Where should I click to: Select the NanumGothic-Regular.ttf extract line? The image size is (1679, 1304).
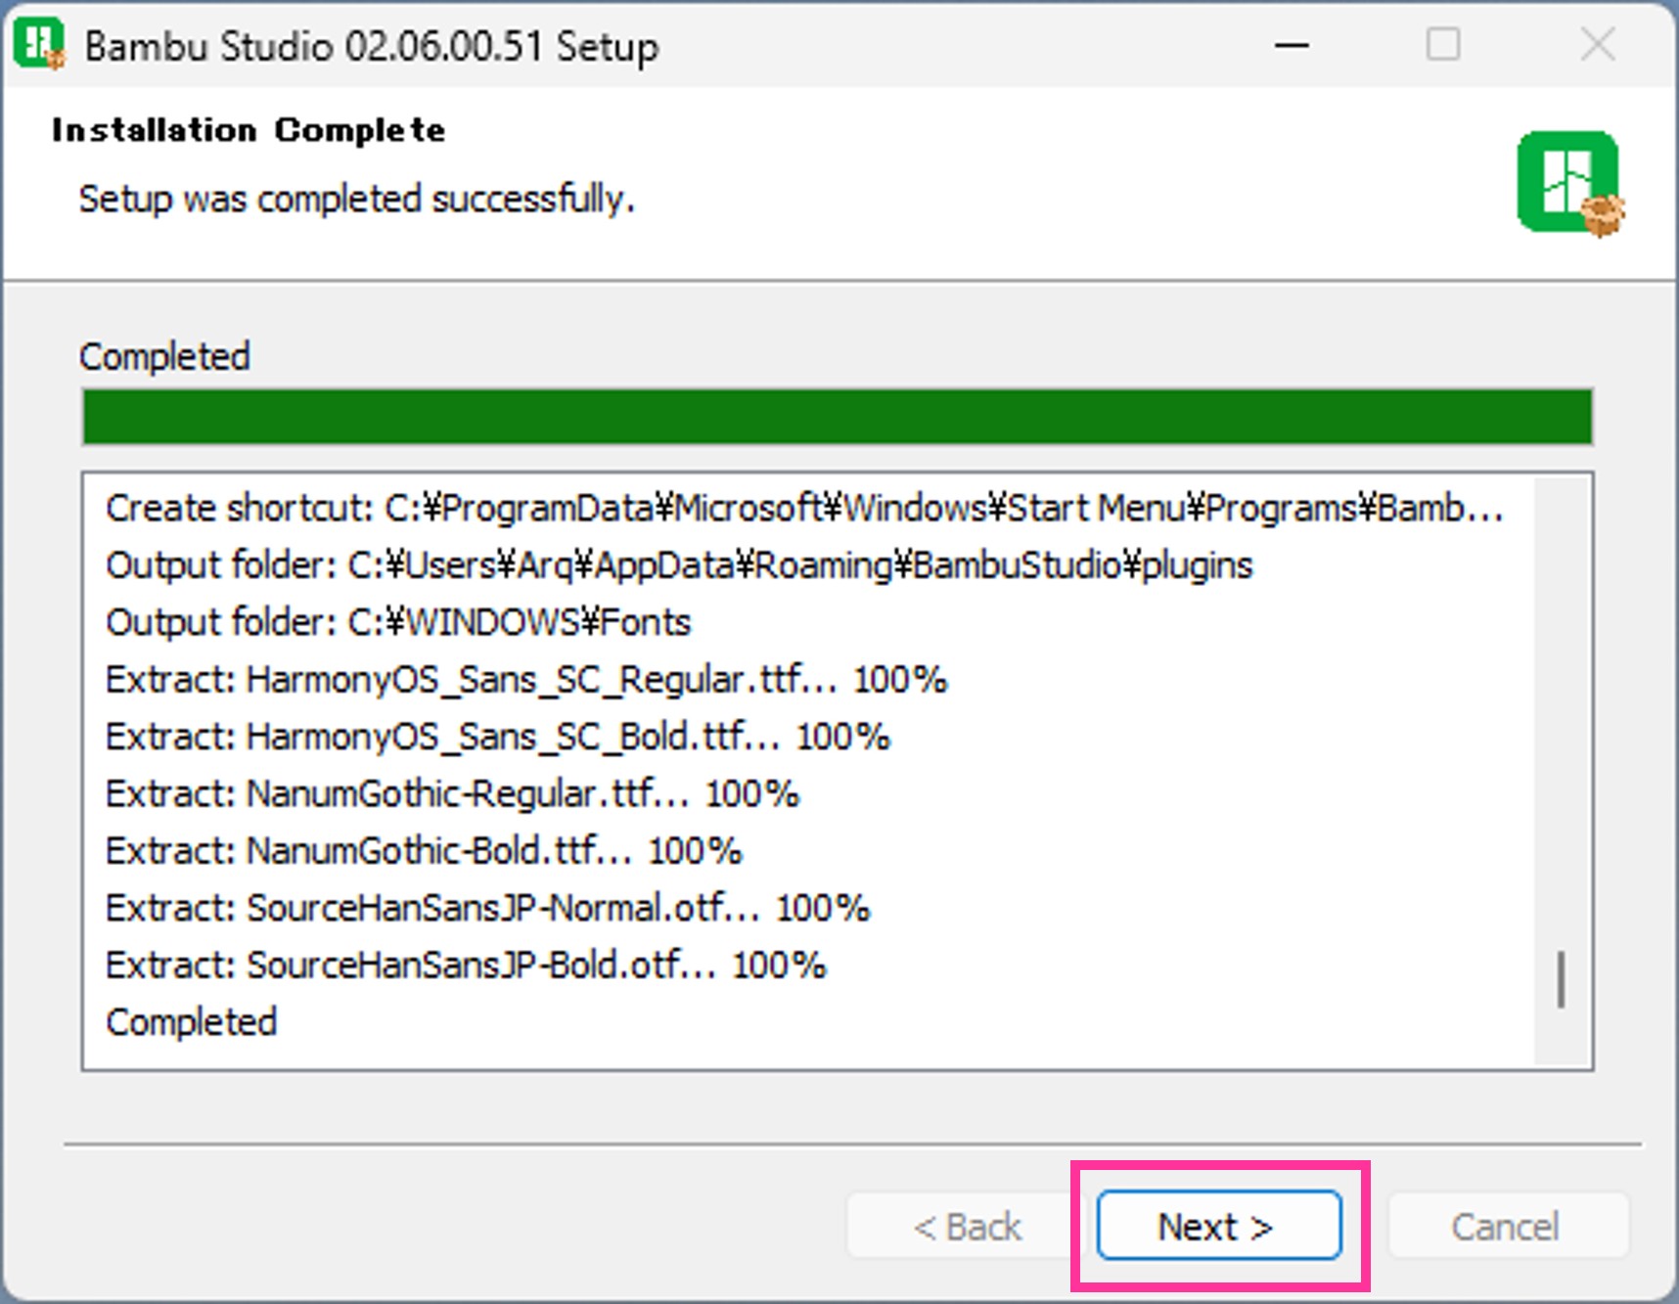coord(452,793)
